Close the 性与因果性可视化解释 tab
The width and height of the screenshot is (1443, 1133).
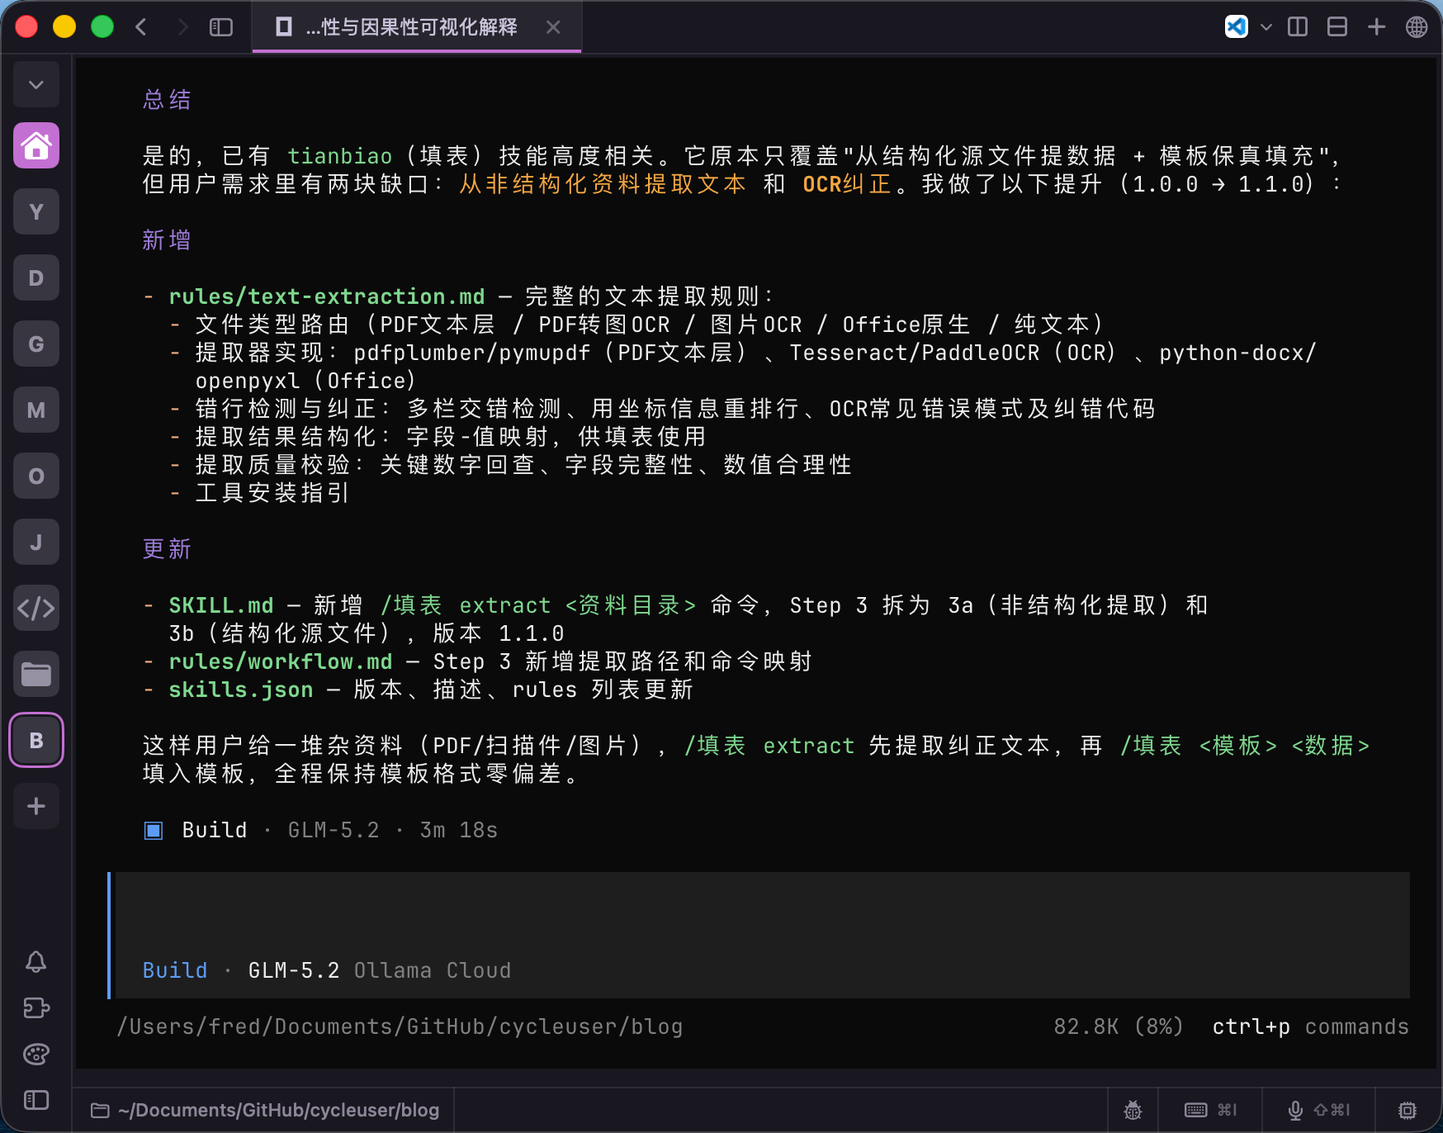553,27
